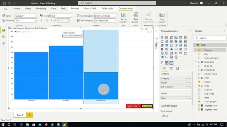The image size is (227, 127).
Task: Open the Table tools tab
Action: click(107, 8)
